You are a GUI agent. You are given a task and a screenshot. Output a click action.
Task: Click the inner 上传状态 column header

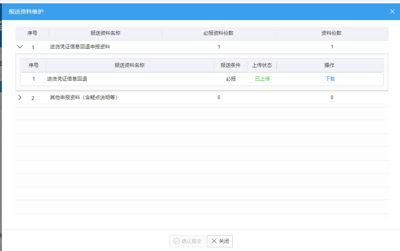point(262,65)
